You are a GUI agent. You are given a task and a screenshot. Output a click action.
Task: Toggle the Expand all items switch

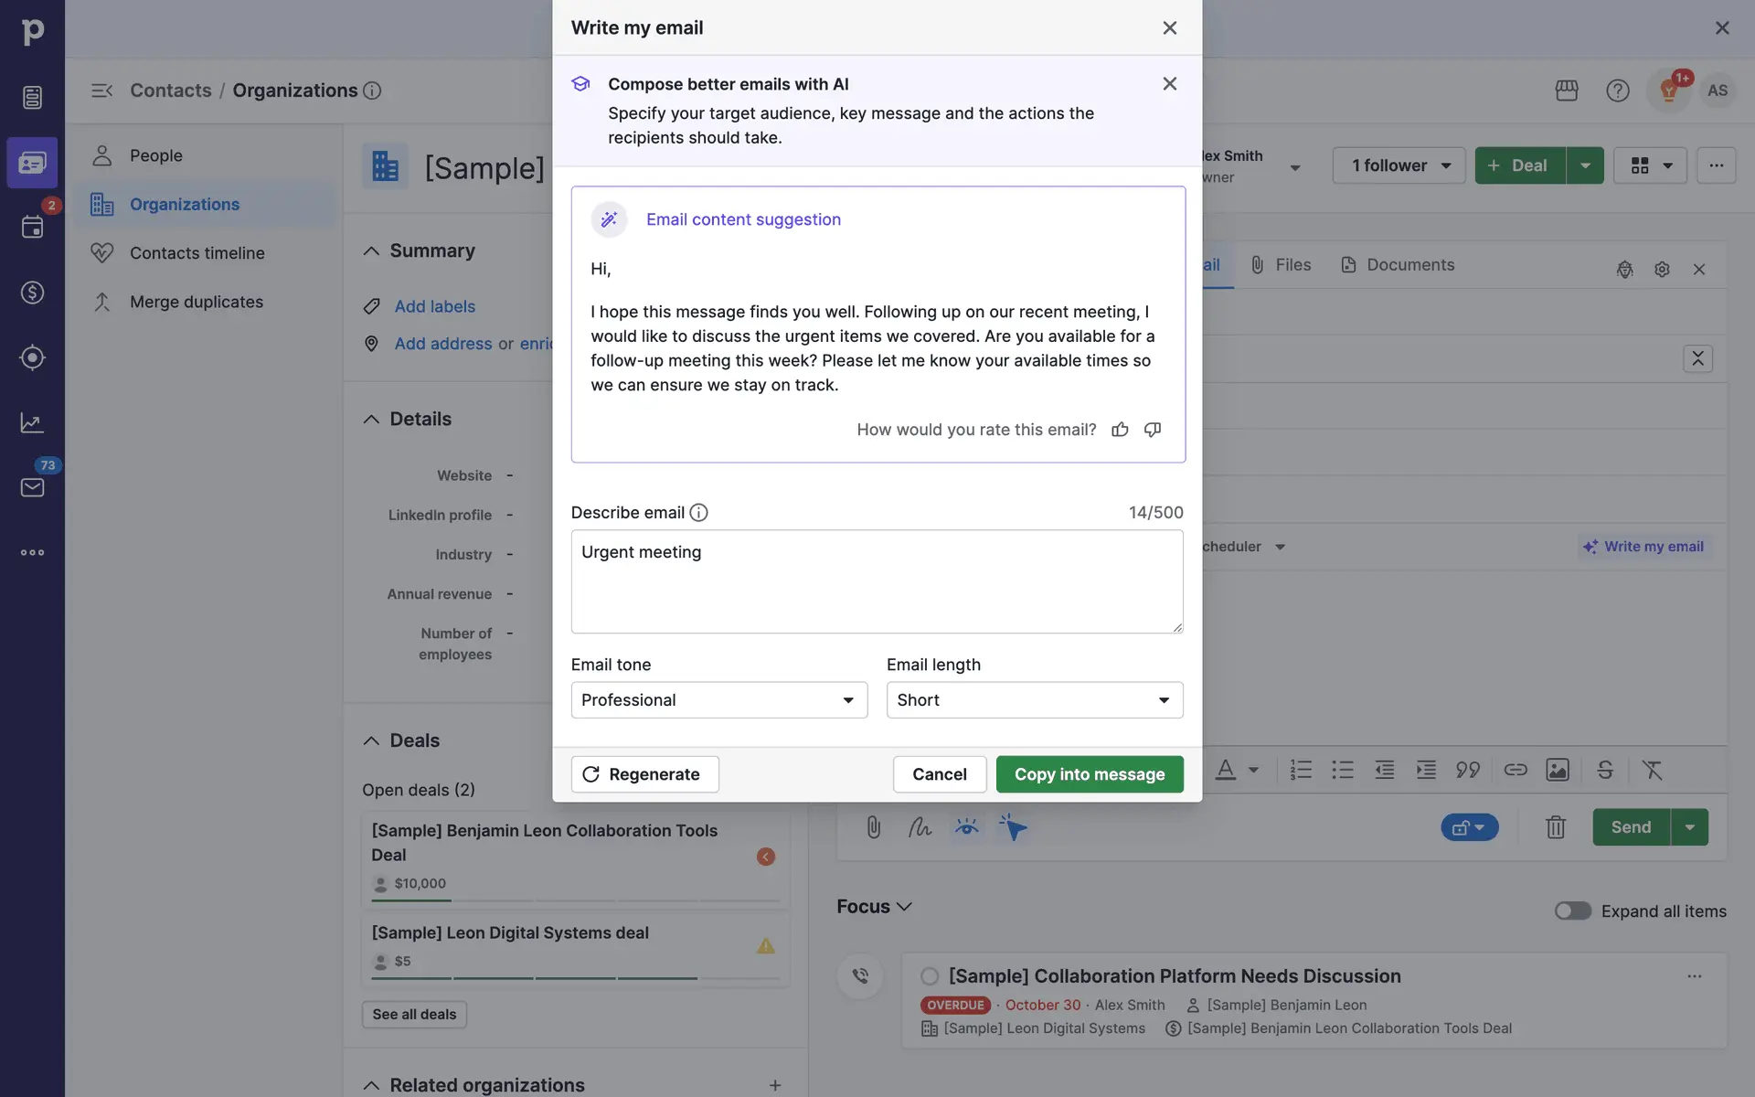click(1572, 911)
